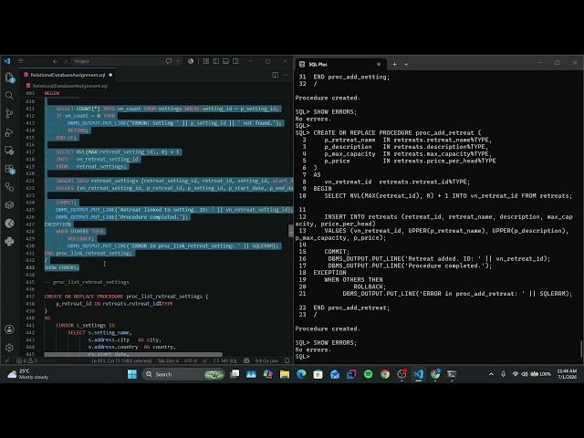Viewport: 584px width, 438px height.
Task: Open the Explorer view in VS Code
Action: (x=9, y=78)
